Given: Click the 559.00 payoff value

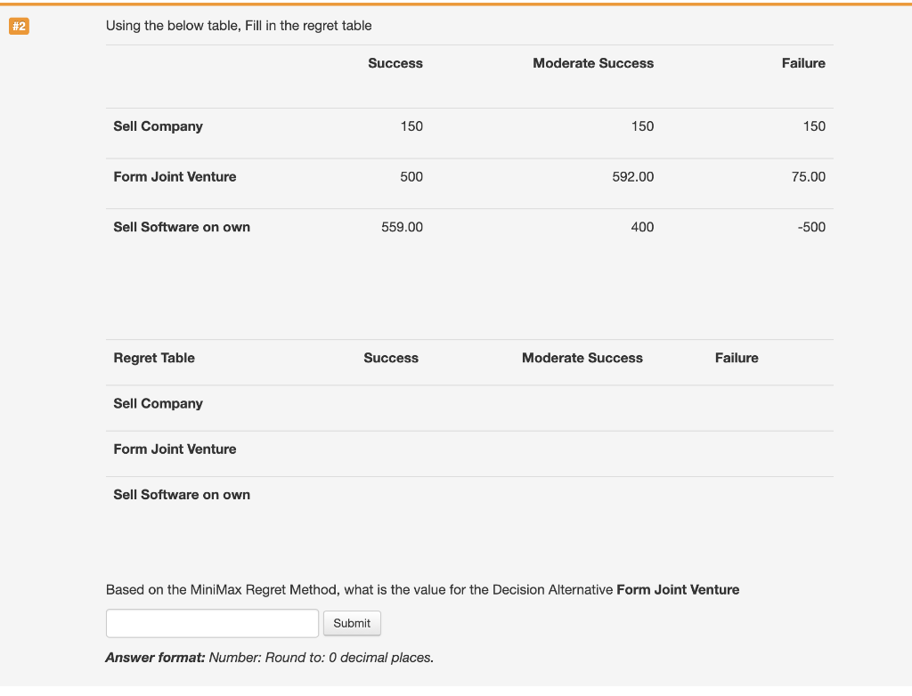Looking at the screenshot, I should (402, 227).
